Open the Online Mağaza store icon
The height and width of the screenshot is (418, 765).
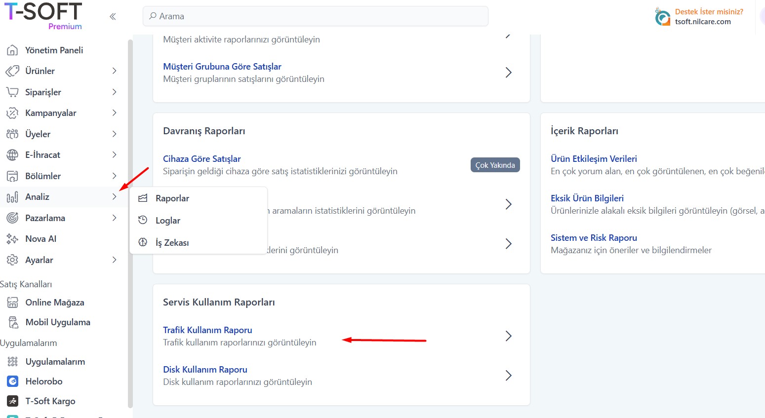pos(12,302)
